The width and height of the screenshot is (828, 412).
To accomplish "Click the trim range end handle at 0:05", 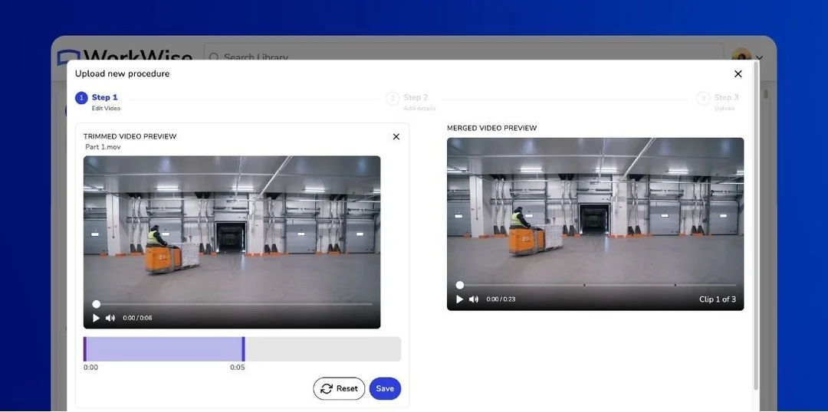I will (244, 349).
